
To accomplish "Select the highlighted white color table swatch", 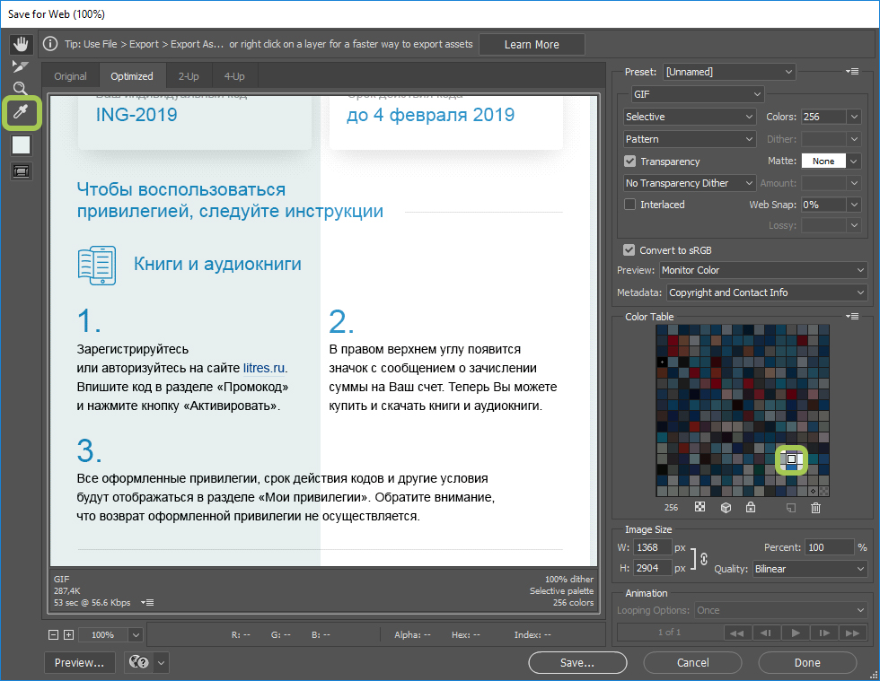I will (791, 458).
